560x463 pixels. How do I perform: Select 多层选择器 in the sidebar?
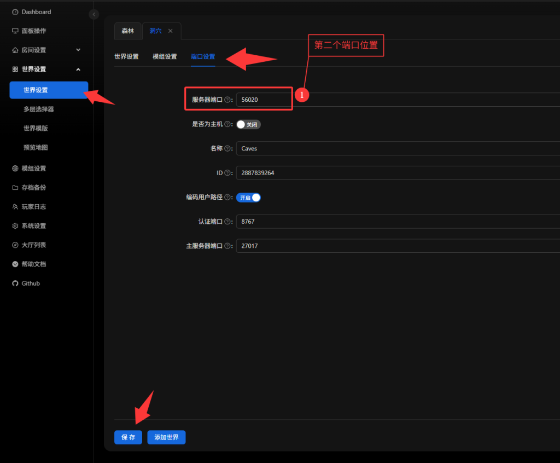[39, 109]
